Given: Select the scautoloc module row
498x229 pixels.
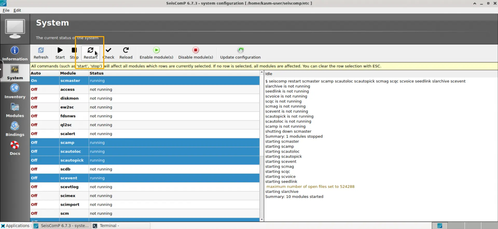Looking at the screenshot, I should 145,151.
